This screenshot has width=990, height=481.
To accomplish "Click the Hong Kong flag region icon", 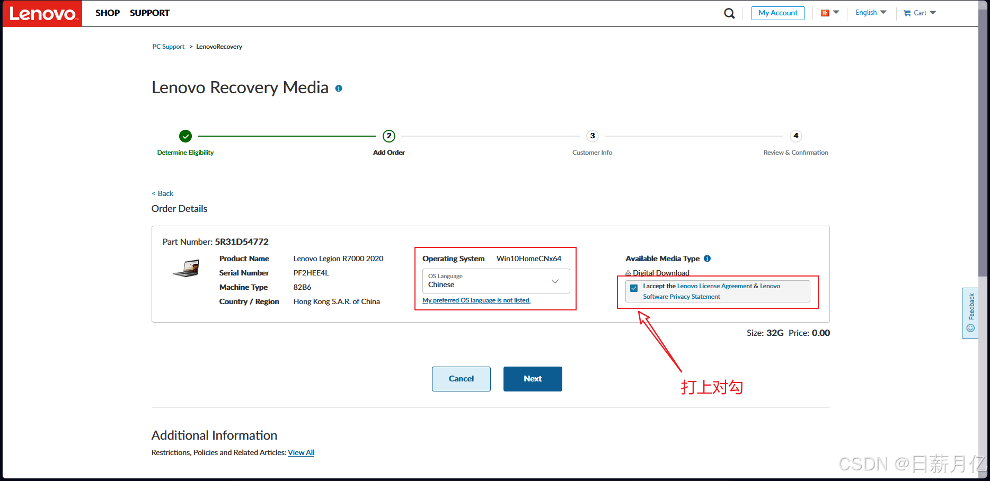I will coord(825,13).
